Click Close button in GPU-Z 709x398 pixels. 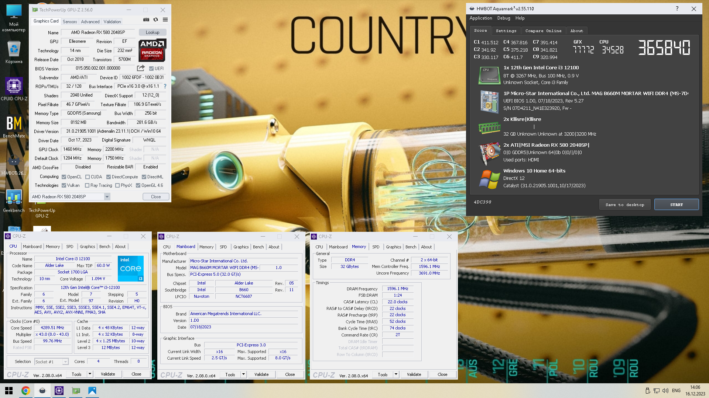tap(156, 197)
